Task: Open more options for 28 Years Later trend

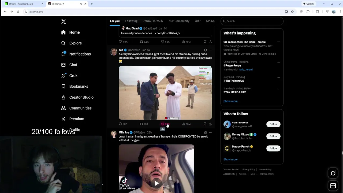Action: point(279,42)
